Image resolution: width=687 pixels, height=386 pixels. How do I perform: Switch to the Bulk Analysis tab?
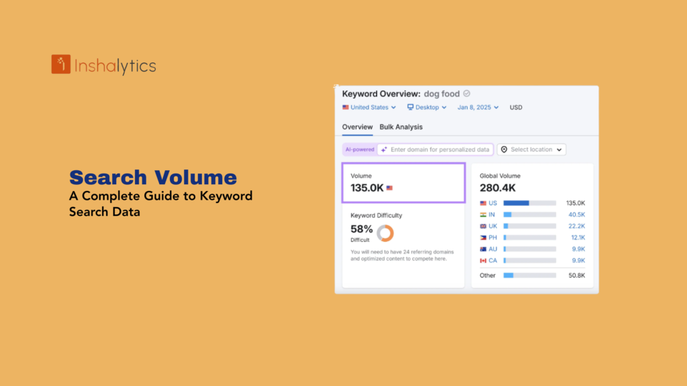pyautogui.click(x=401, y=127)
